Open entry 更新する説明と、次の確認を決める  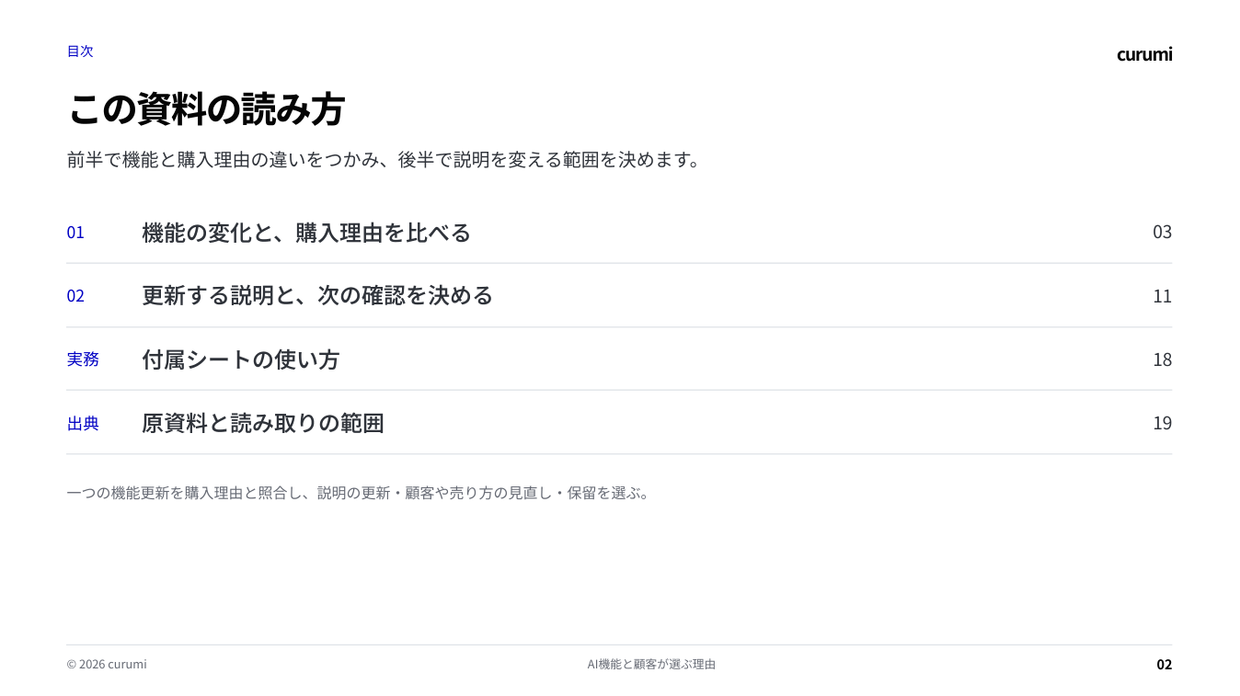coord(317,295)
